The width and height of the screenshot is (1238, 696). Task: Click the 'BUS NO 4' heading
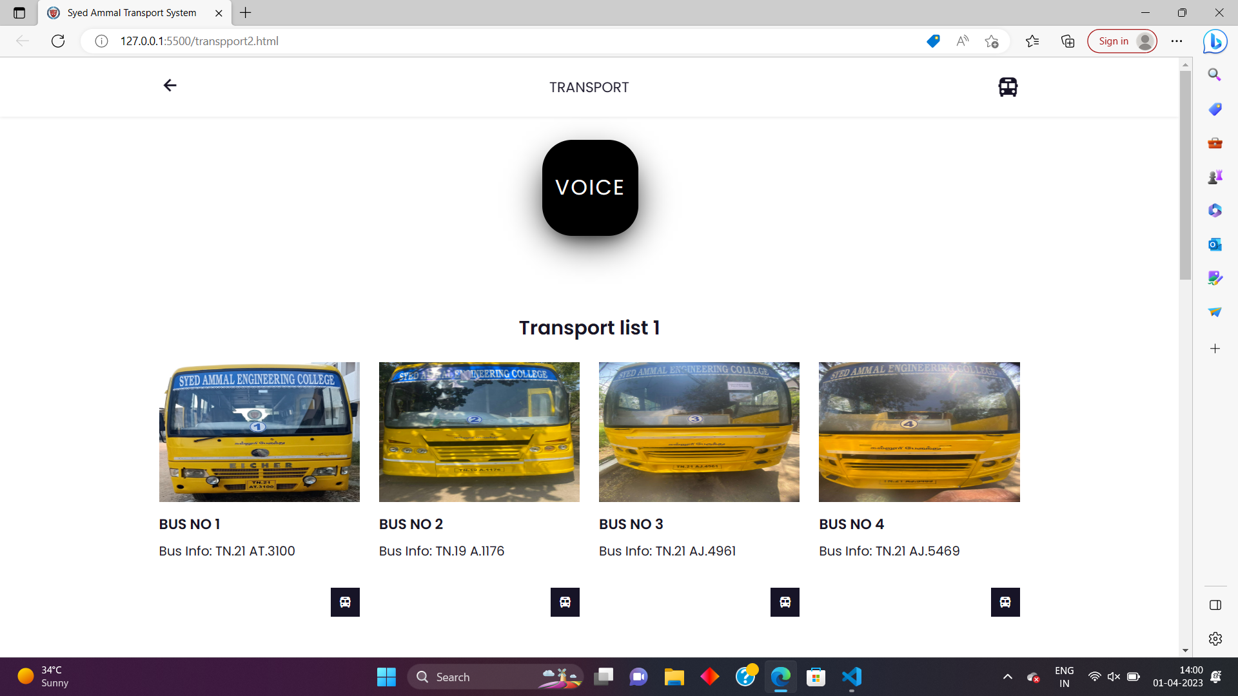pos(851,524)
